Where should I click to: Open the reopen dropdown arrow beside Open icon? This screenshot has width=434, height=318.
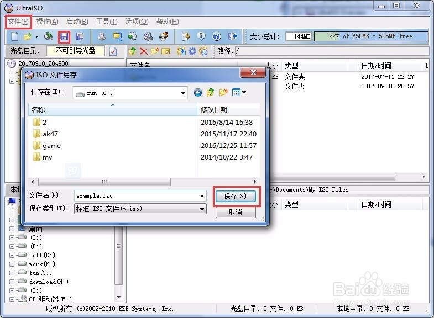pos(36,36)
